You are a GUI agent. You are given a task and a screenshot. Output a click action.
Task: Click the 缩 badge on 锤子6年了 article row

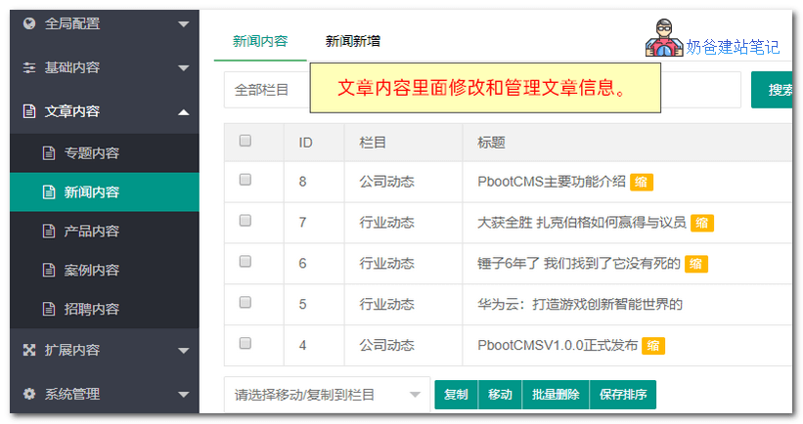click(696, 264)
